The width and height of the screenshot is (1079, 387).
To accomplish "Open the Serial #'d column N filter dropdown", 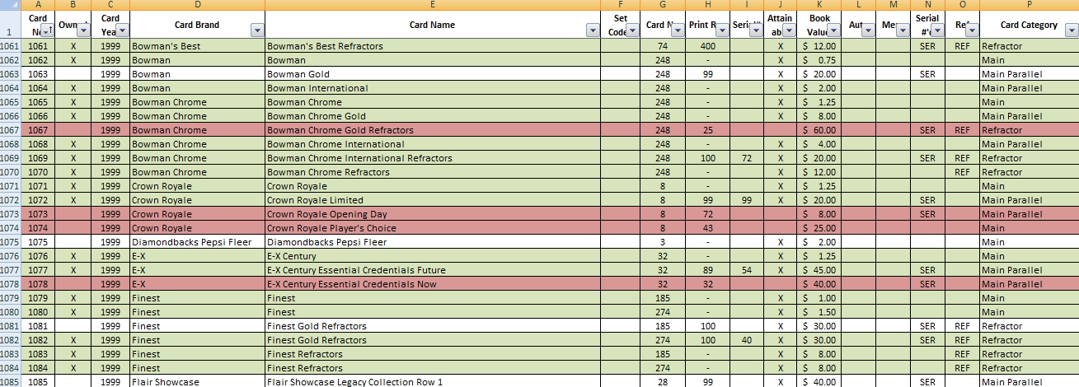I will (936, 30).
